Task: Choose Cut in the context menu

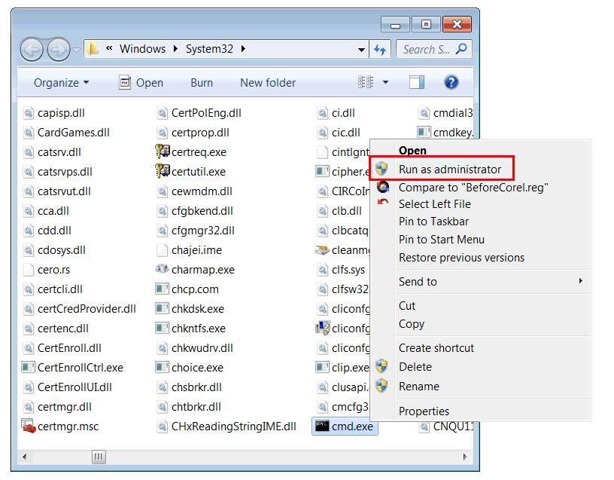Action: click(x=480, y=305)
